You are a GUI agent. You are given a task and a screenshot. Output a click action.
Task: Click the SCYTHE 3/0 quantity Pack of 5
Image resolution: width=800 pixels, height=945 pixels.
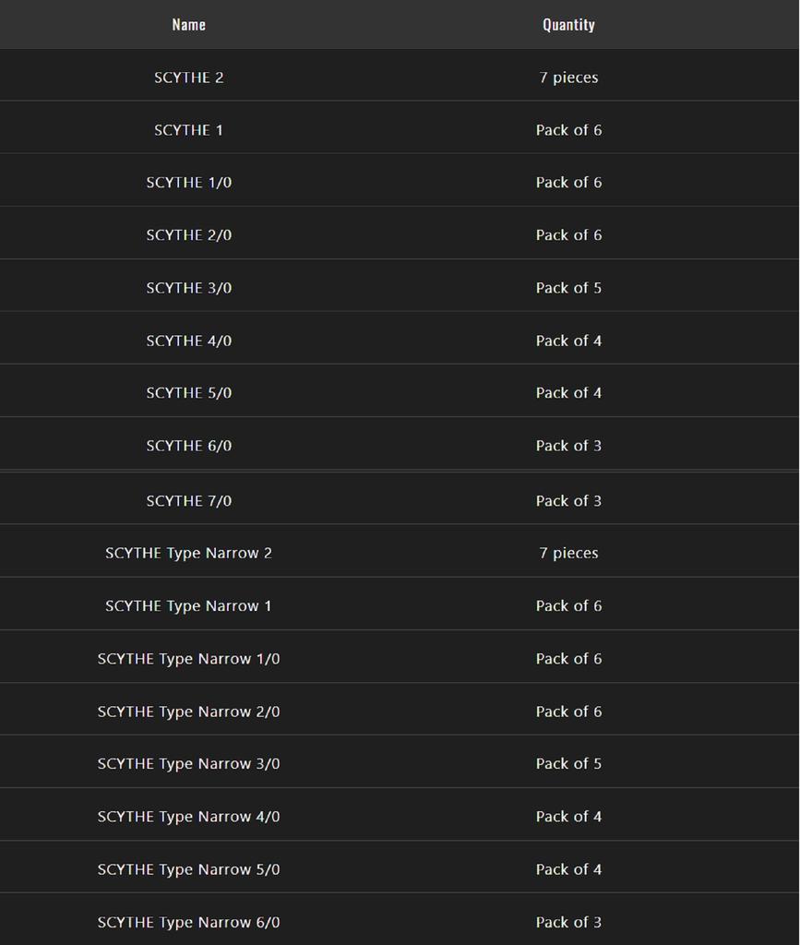pos(568,288)
